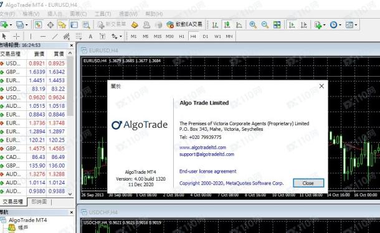Screen dimensions: 380x233
Task: Open the File (F) menu
Action: [7, 14]
